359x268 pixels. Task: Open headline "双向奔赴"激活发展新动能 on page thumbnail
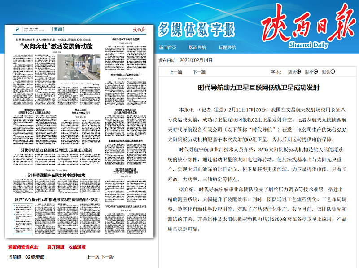point(57,46)
